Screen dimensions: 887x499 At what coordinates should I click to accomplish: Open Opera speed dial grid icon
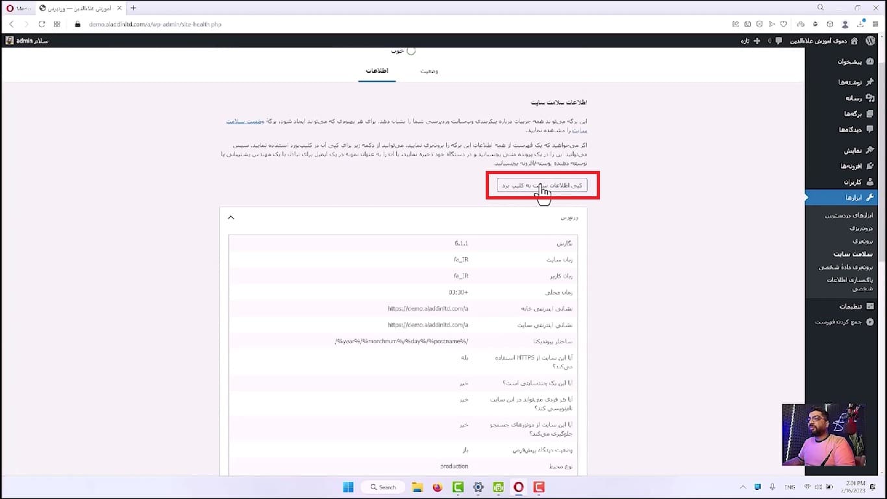[57, 24]
